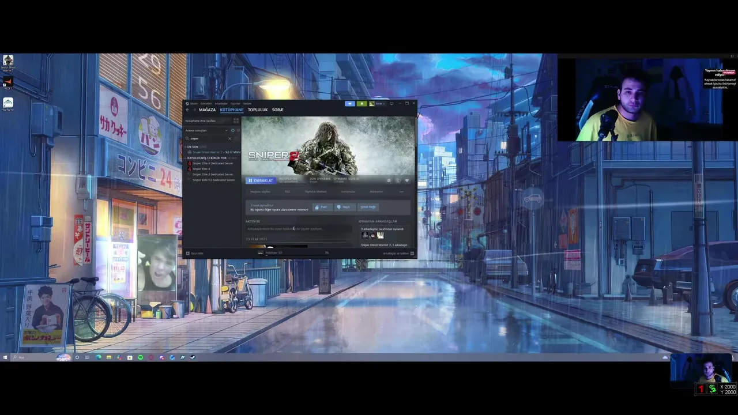The image size is (738, 415).
Task: Clear the library search text
Action: (229, 138)
